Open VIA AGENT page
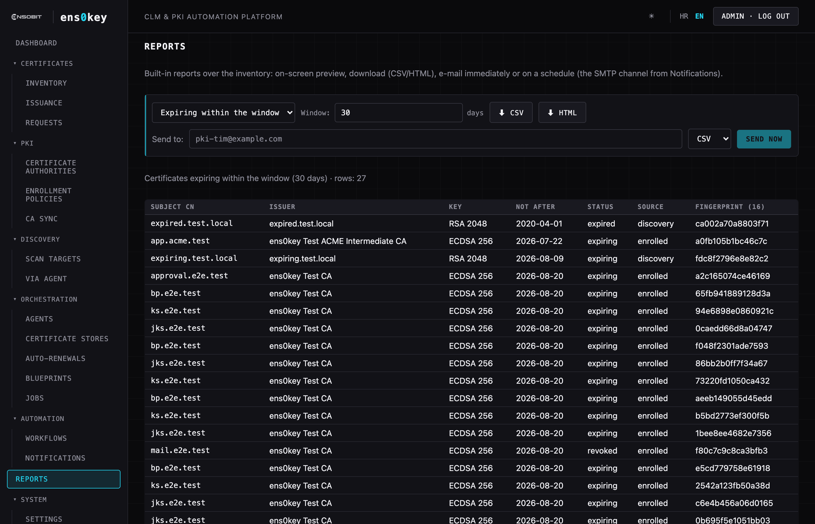The height and width of the screenshot is (524, 815). [x=46, y=279]
